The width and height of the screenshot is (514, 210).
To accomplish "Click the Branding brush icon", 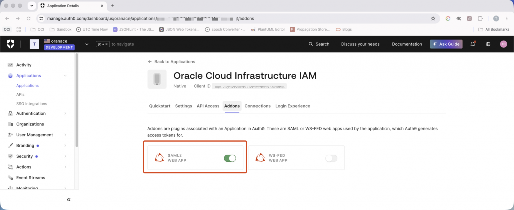I will coord(10,145).
